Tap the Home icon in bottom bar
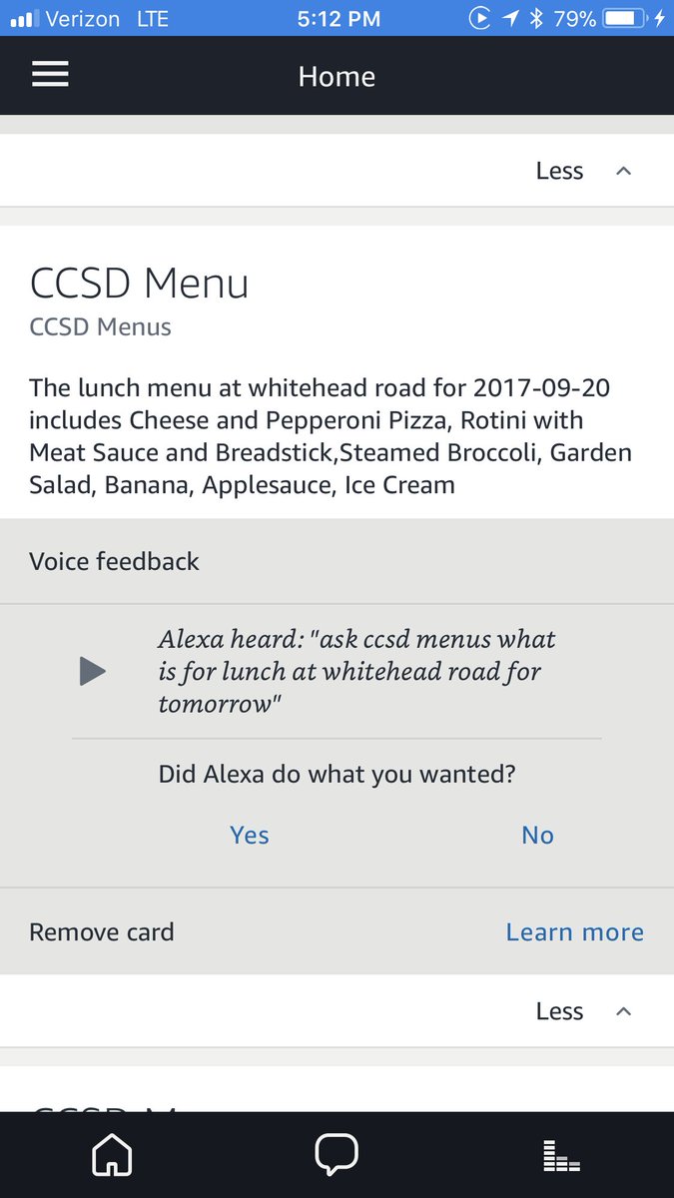 [112, 1156]
